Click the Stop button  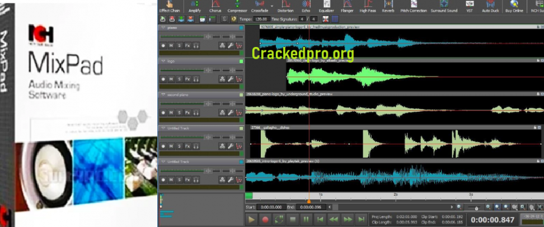pyautogui.click(x=293, y=219)
